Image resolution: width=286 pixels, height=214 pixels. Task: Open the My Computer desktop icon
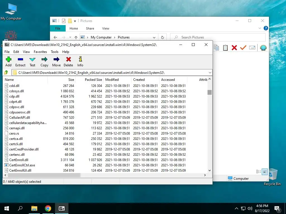click(x=11, y=12)
